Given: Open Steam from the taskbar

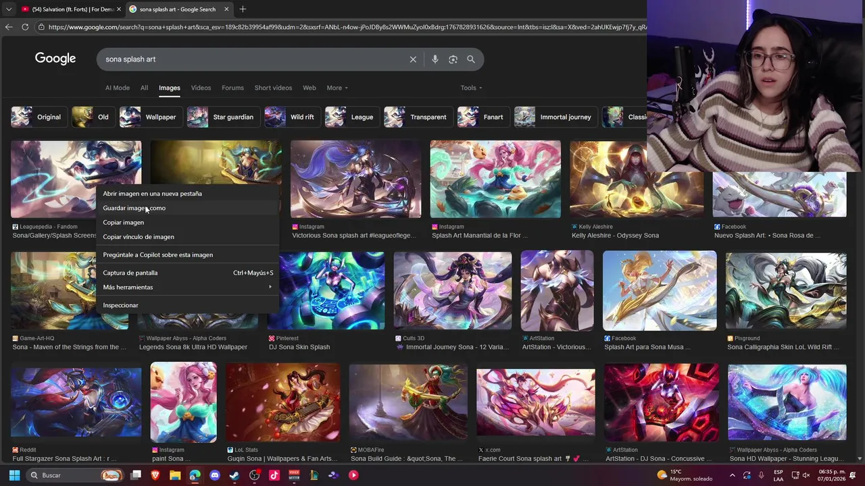Looking at the screenshot, I should [x=234, y=475].
